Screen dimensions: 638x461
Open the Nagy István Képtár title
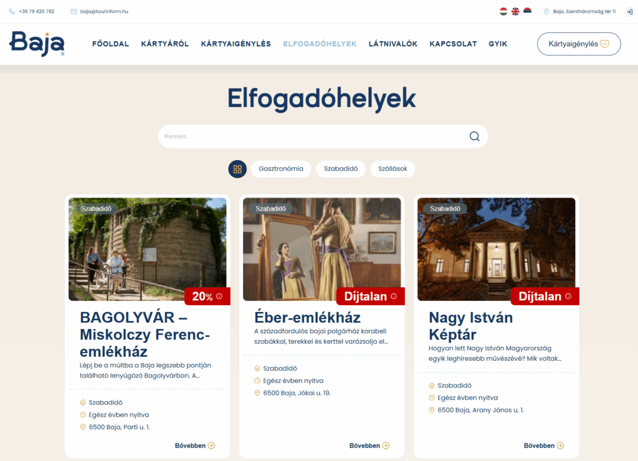point(471,326)
